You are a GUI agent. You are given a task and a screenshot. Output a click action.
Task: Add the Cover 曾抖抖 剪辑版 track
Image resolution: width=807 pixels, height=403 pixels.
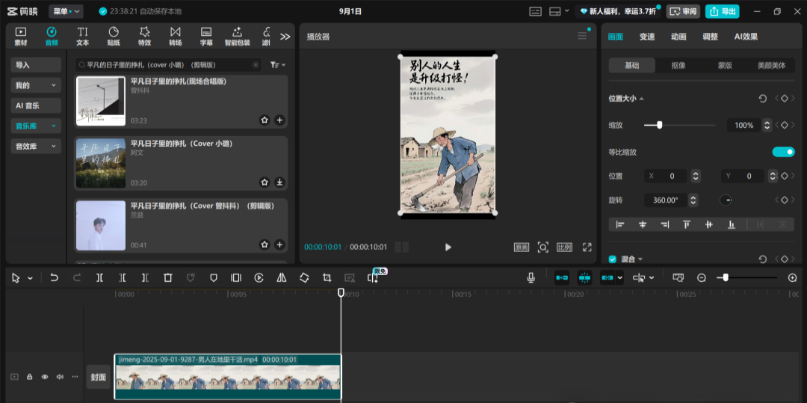pos(279,244)
